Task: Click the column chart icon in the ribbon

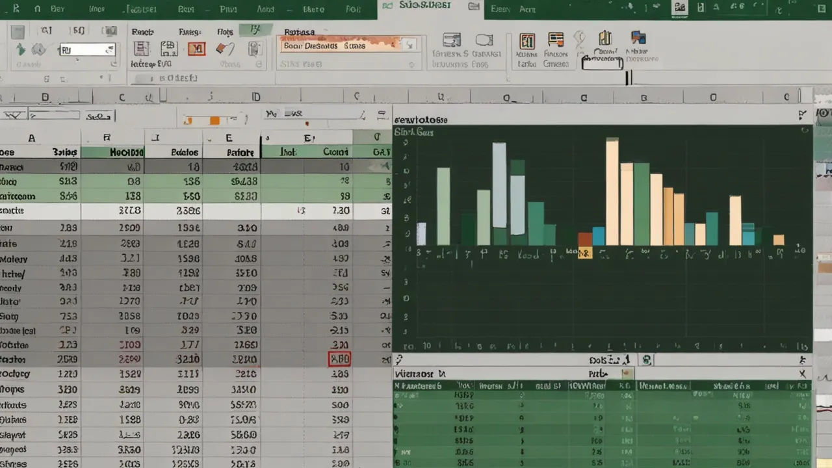Action: click(605, 38)
